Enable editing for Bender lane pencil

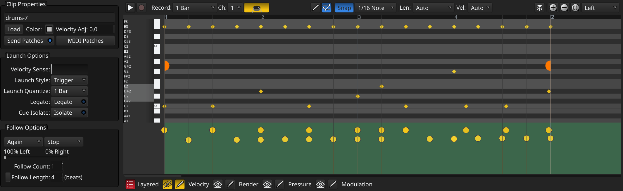tap(230, 184)
